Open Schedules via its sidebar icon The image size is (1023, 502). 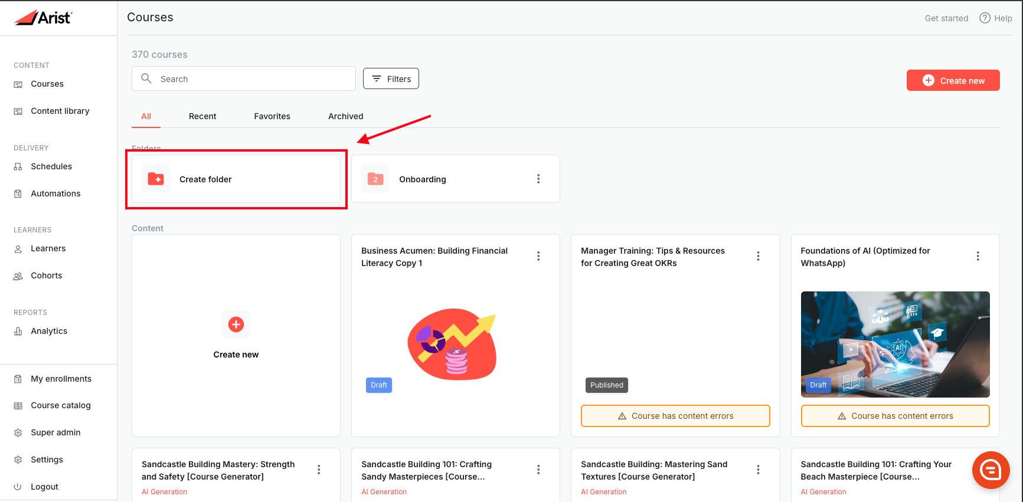coord(18,167)
